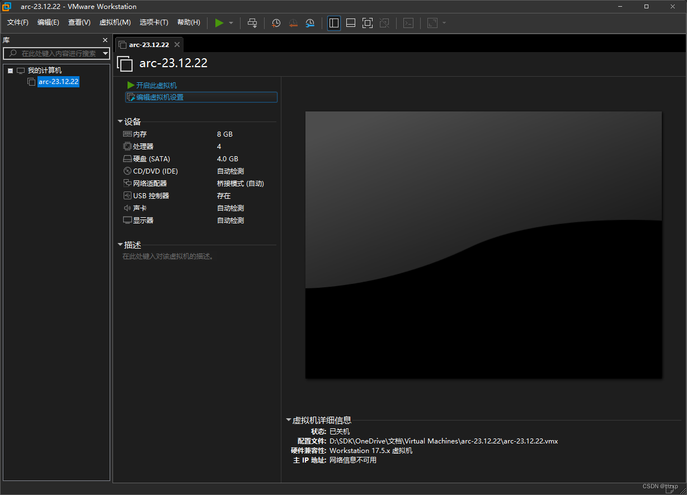
Task: Open the library search dropdown arrow
Action: (106, 53)
